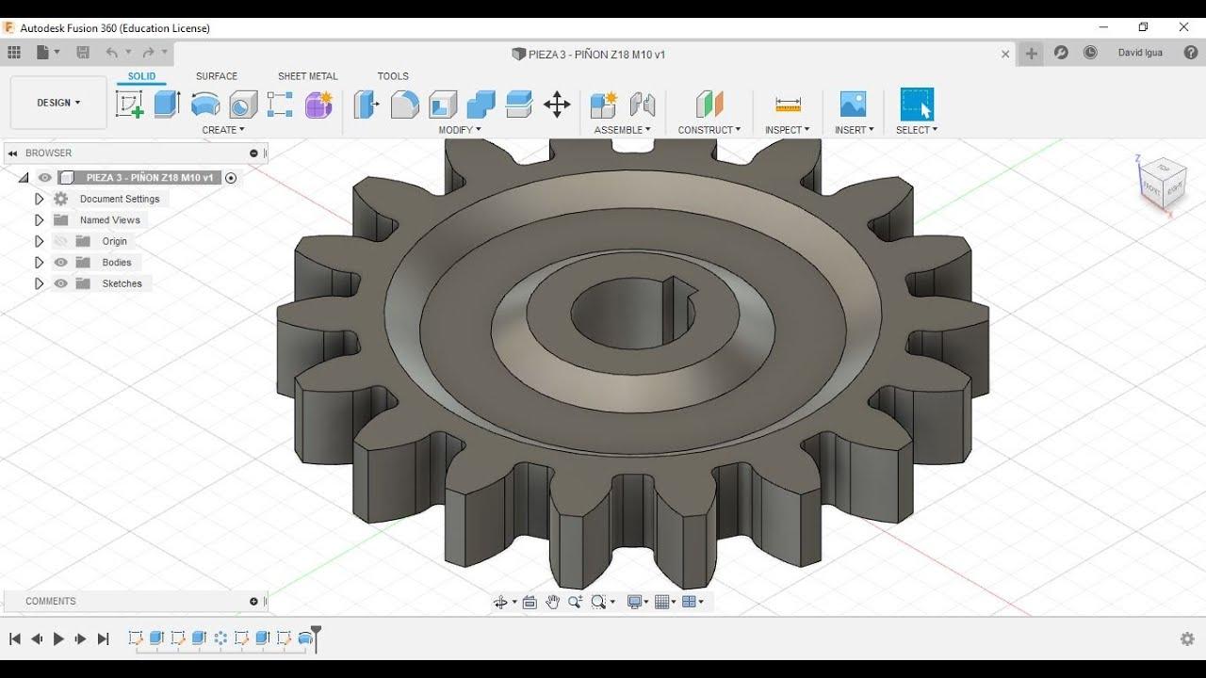Click the Save icon
1206x678 pixels.
click(x=83, y=53)
